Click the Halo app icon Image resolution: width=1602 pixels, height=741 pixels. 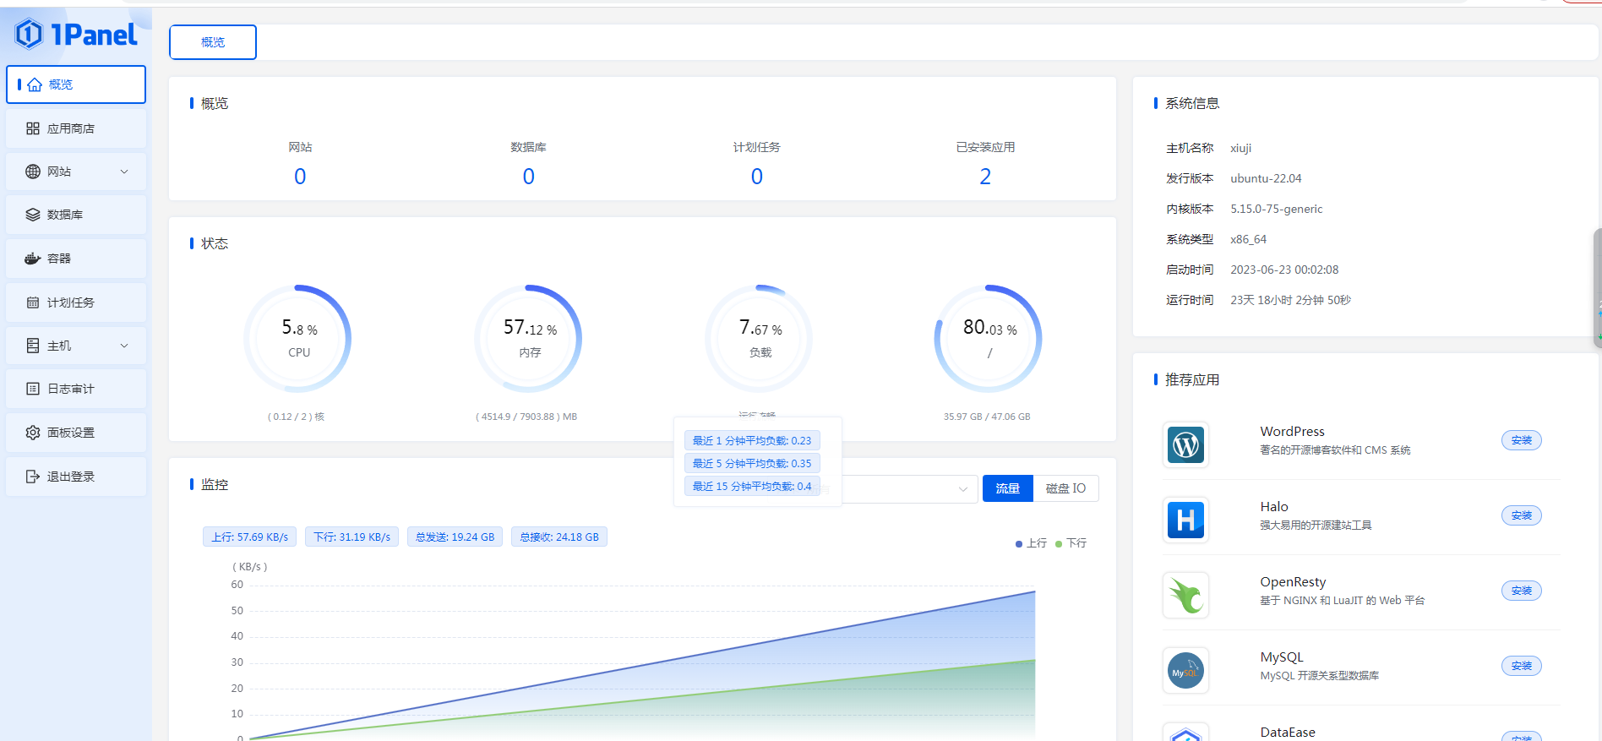coord(1185,520)
